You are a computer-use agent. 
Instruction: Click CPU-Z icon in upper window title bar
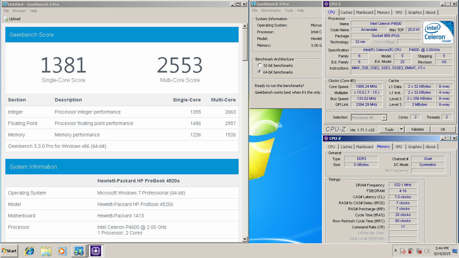[326, 4]
